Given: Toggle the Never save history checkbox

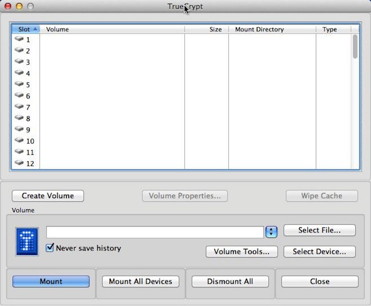Looking at the screenshot, I should pos(50,248).
